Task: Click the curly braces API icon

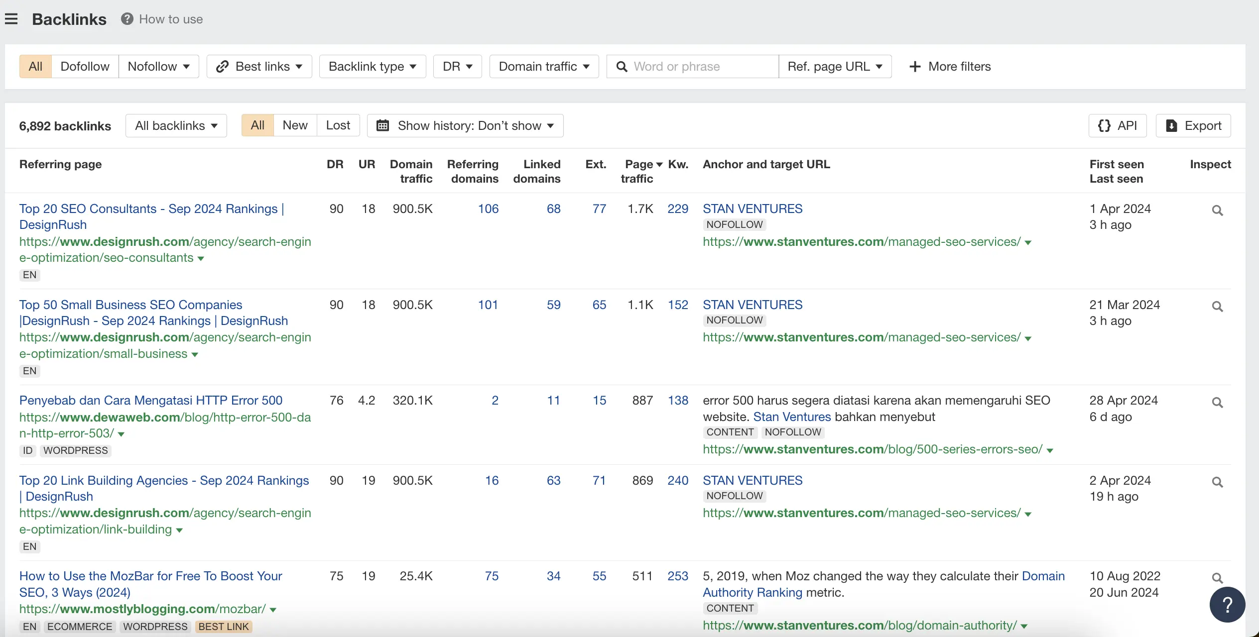Action: [1104, 125]
